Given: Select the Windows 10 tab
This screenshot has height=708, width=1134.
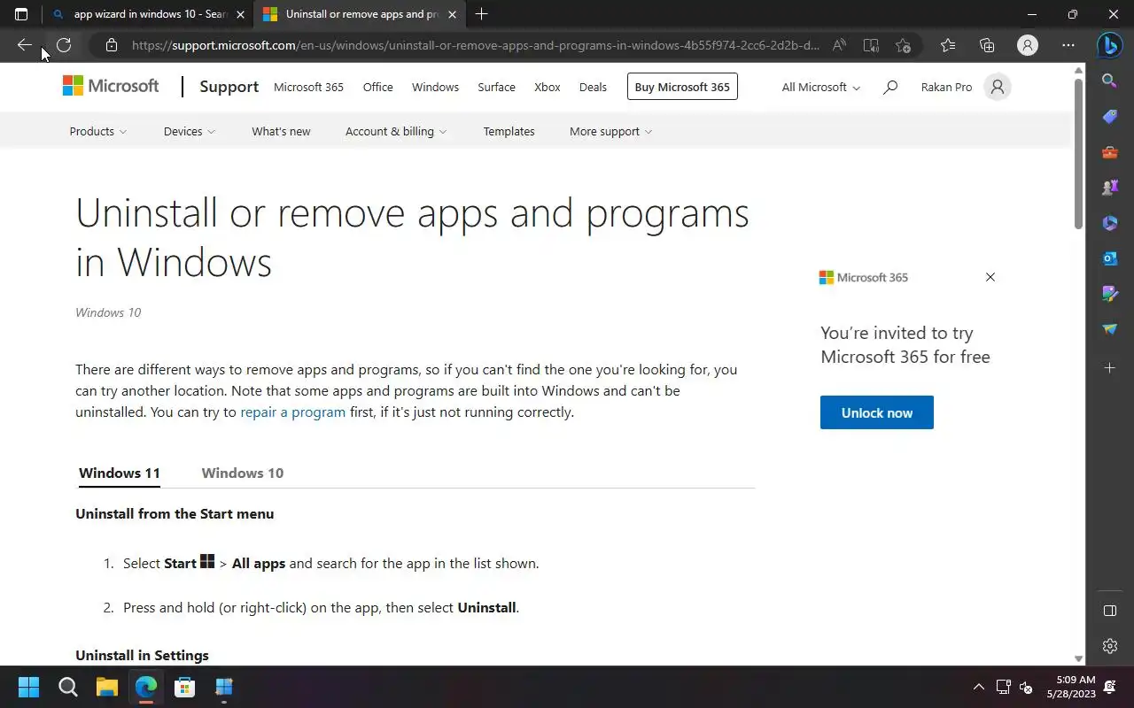Looking at the screenshot, I should pos(243,473).
